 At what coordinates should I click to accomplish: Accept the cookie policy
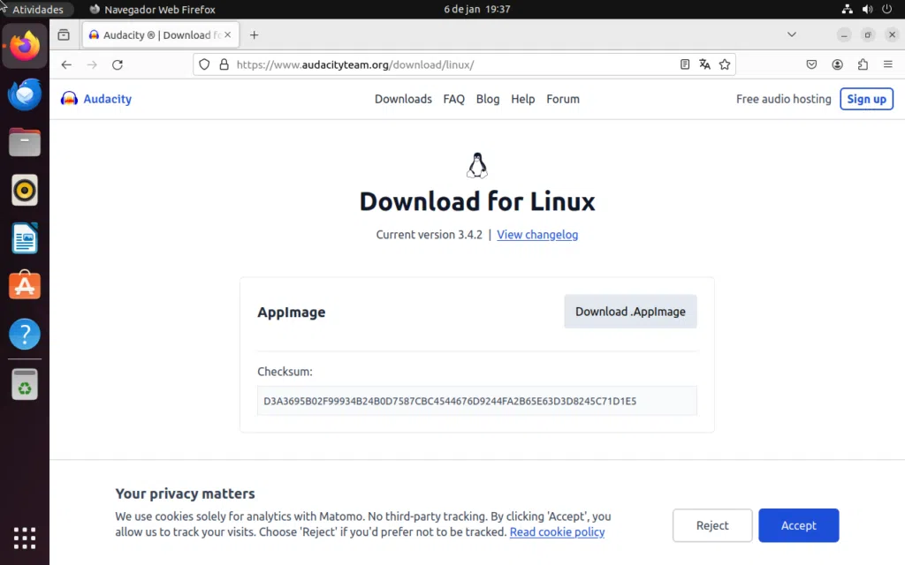coord(798,525)
